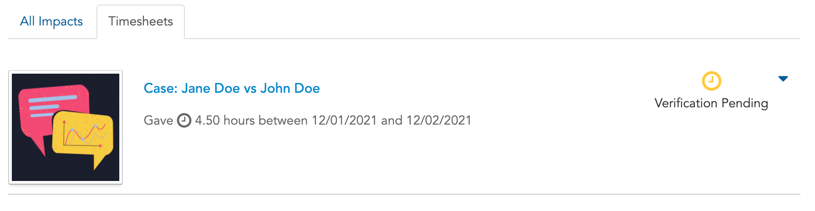The width and height of the screenshot is (815, 211).
Task: Open the case thumbnail image
Action: pos(66,127)
